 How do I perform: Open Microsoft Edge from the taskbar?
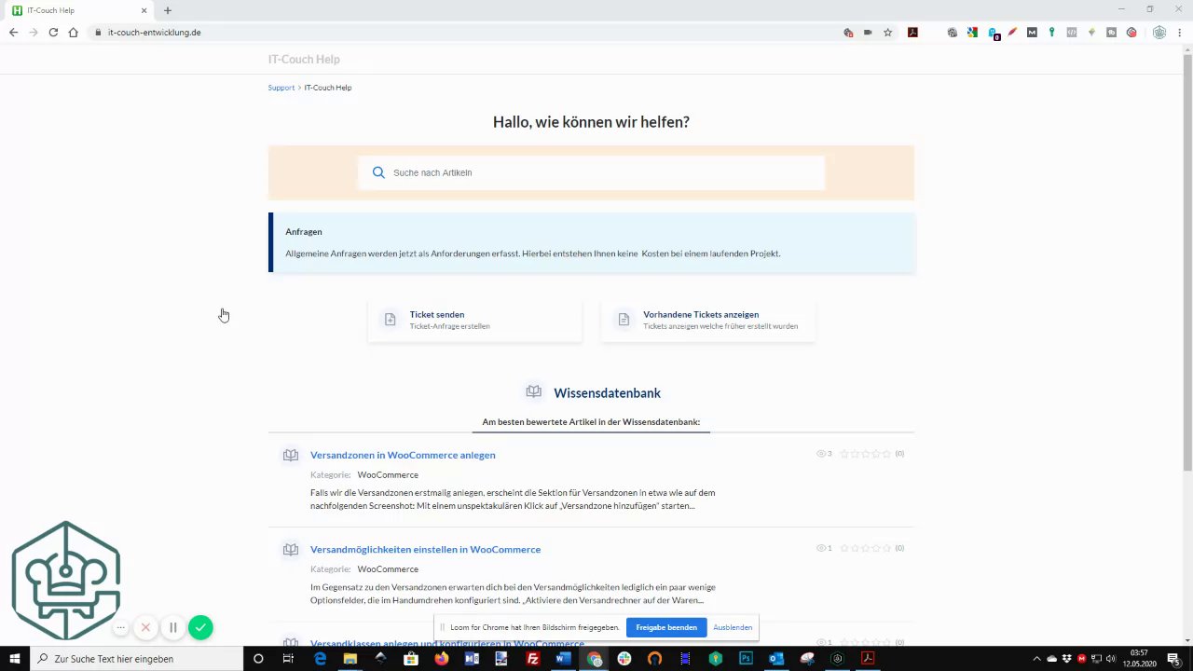tap(320, 659)
